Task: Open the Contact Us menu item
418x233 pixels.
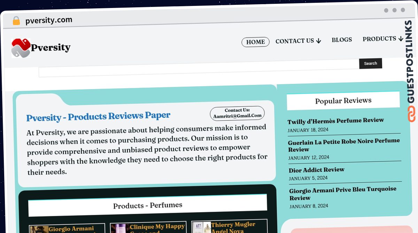Action: point(295,41)
